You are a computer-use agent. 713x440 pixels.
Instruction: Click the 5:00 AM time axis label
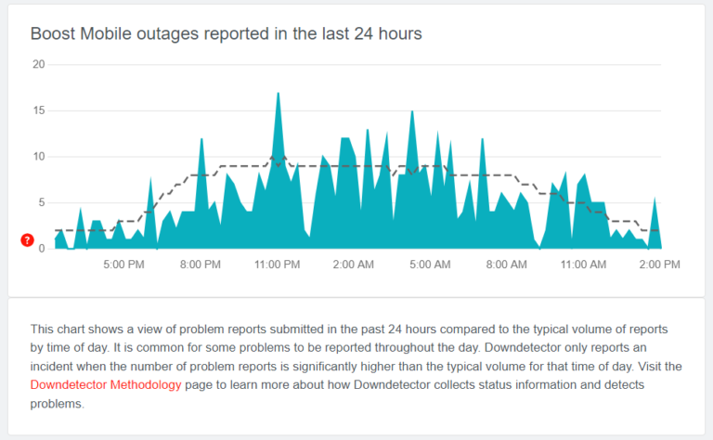pos(430,265)
